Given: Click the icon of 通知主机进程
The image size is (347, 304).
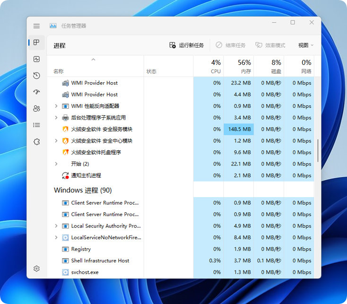Looking at the screenshot, I should 65,175.
